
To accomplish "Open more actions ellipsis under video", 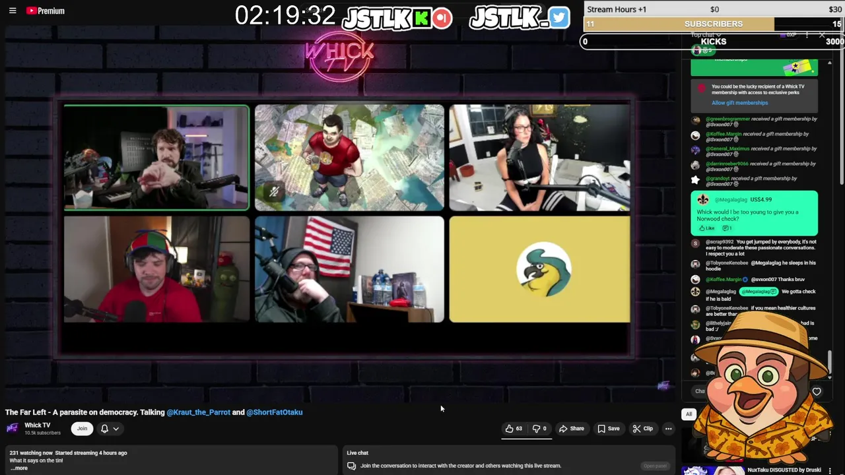I will pos(668,429).
